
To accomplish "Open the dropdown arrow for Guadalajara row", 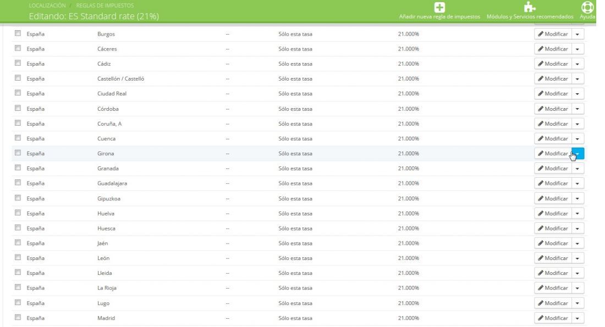I will (577, 183).
